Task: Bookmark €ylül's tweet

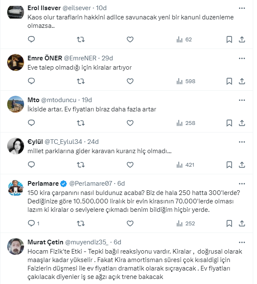Action: [229, 165]
